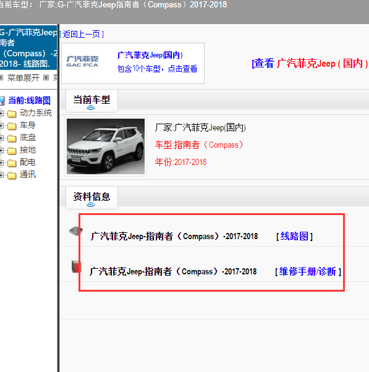Expand the 配电 tree node
The image size is (369, 372).
1,163
